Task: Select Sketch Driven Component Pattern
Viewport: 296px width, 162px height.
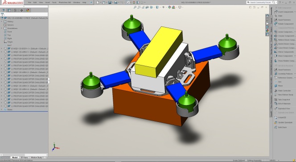Action: [x=284, y=44]
